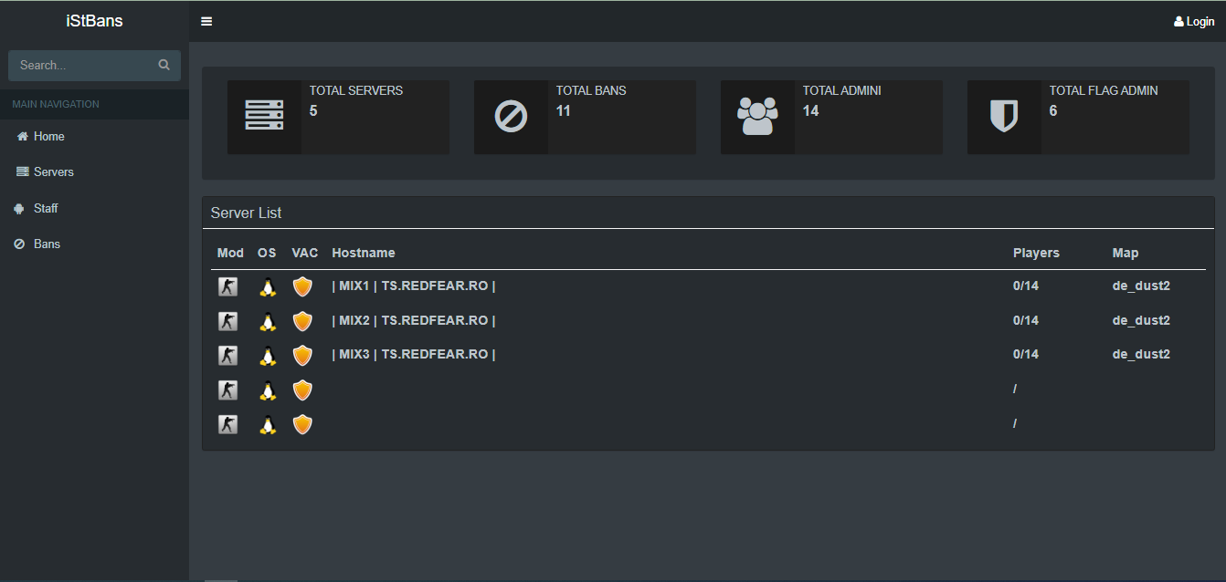This screenshot has height=582, width=1226.
Task: Click VAC shield icon in MIX3 row
Action: coord(302,355)
